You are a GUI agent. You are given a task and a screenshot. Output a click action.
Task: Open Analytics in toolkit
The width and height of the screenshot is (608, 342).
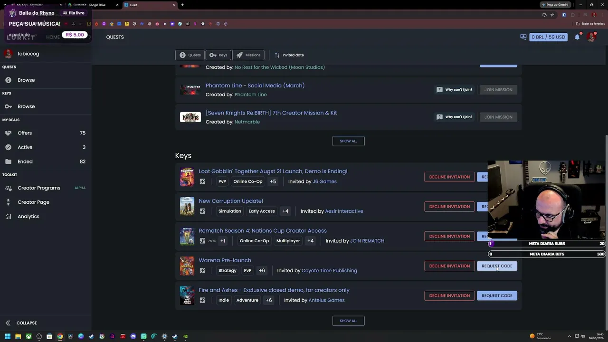coord(46,217)
